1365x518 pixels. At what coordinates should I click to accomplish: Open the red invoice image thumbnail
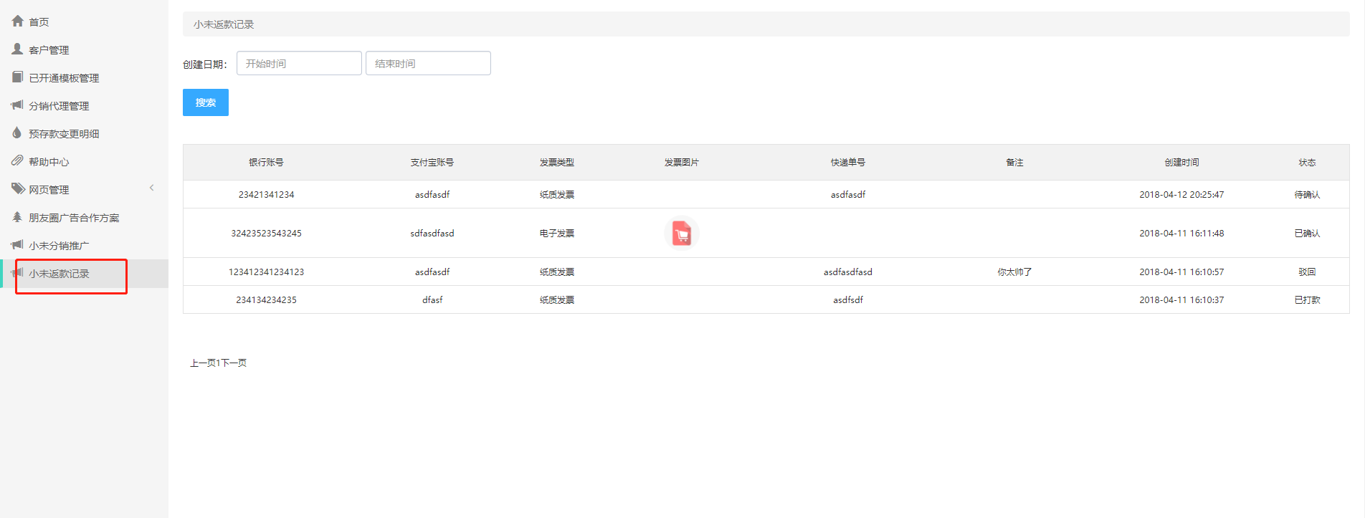681,234
